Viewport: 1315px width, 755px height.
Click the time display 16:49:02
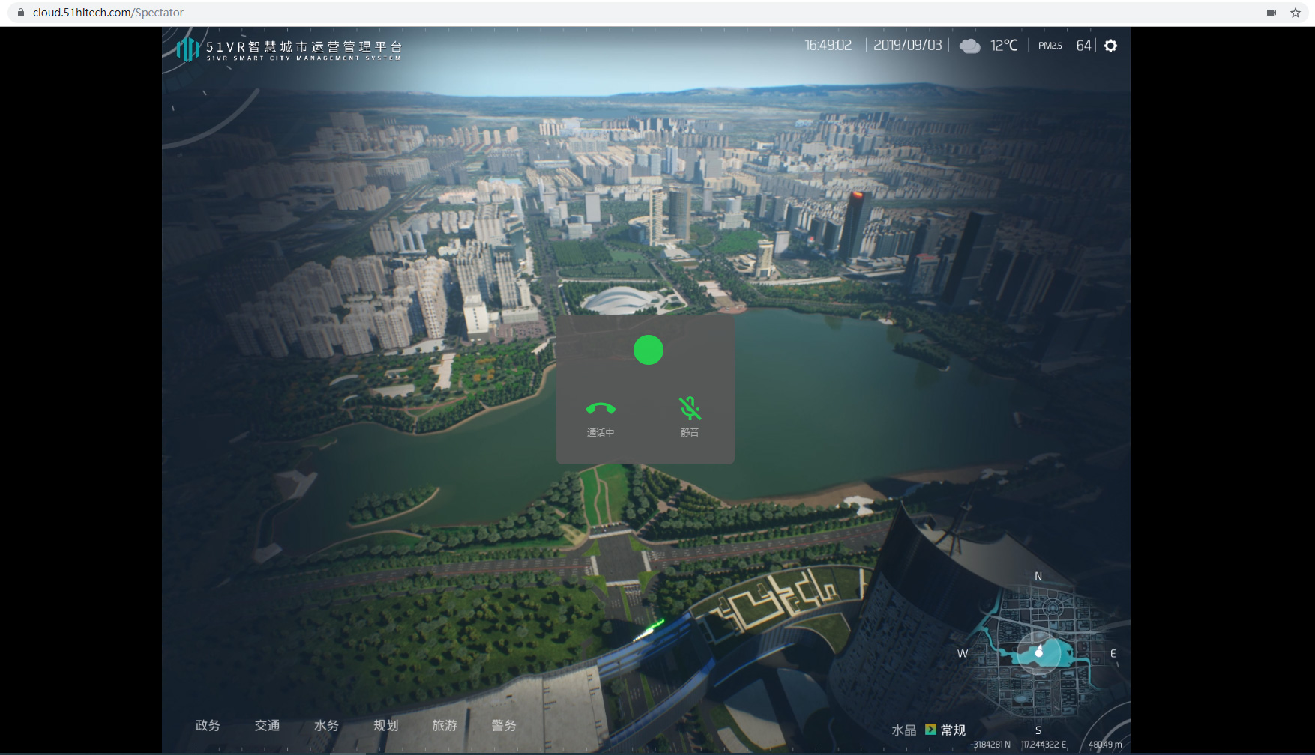[828, 46]
